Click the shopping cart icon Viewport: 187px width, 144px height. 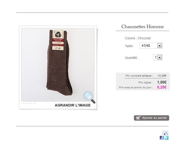click(138, 118)
